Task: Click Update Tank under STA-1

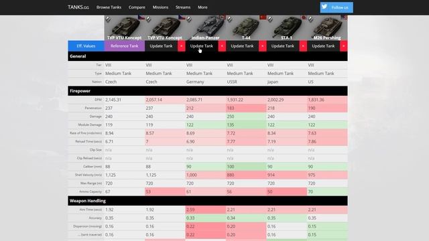Action: pos(283,46)
